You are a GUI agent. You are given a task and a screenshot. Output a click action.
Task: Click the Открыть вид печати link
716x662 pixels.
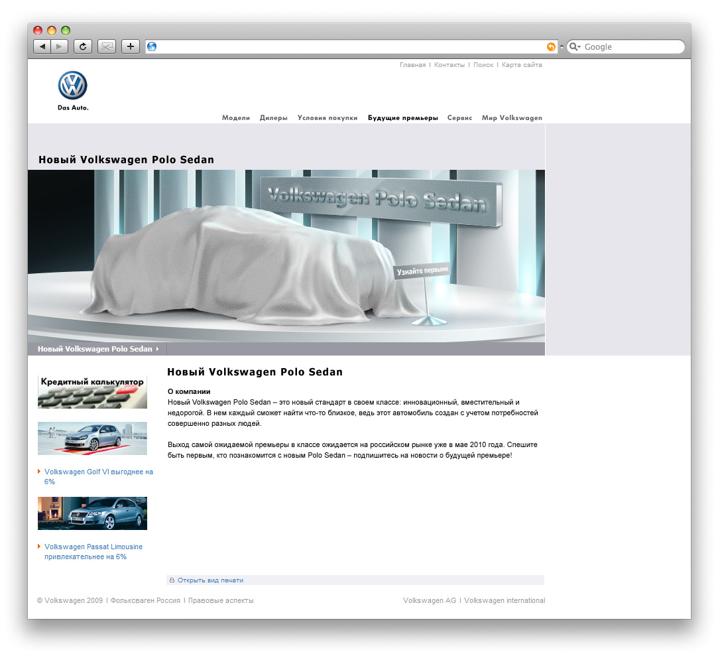point(209,580)
